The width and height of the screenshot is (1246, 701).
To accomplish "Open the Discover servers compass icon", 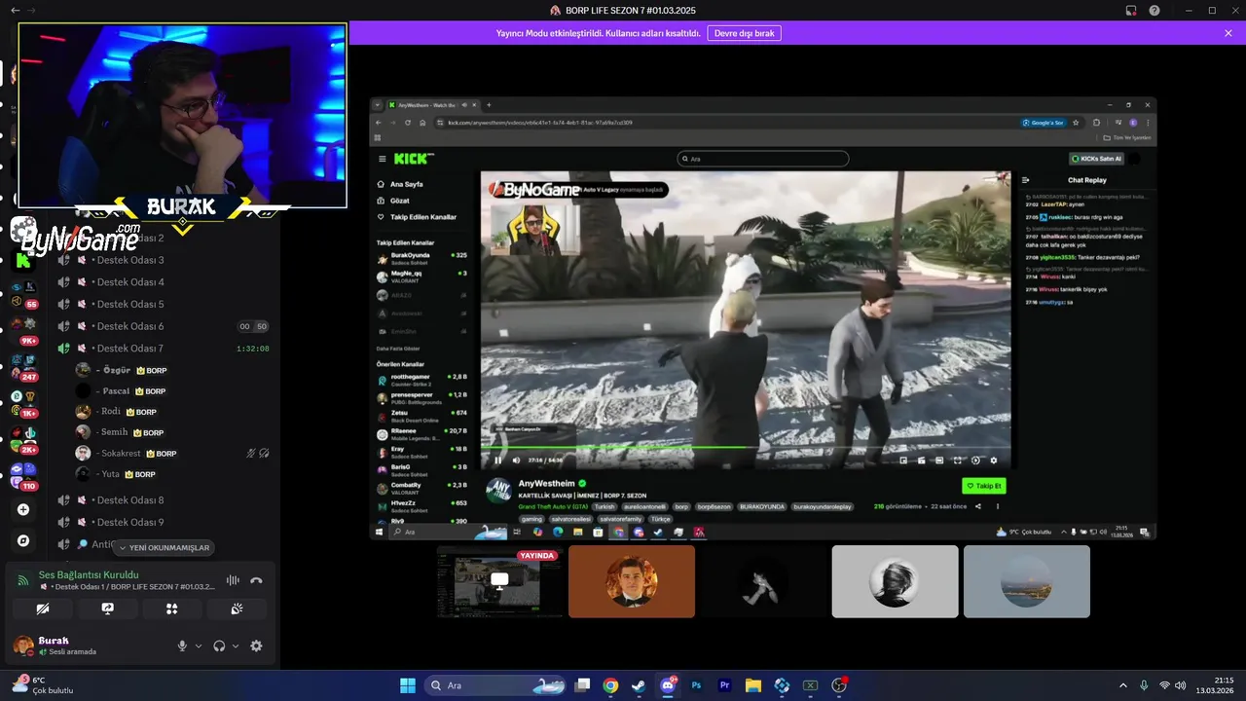I will click(23, 540).
